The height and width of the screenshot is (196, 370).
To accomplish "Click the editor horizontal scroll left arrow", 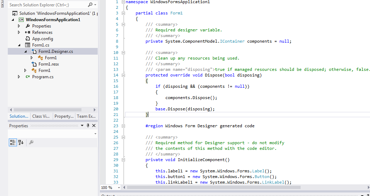I will pos(124,188).
